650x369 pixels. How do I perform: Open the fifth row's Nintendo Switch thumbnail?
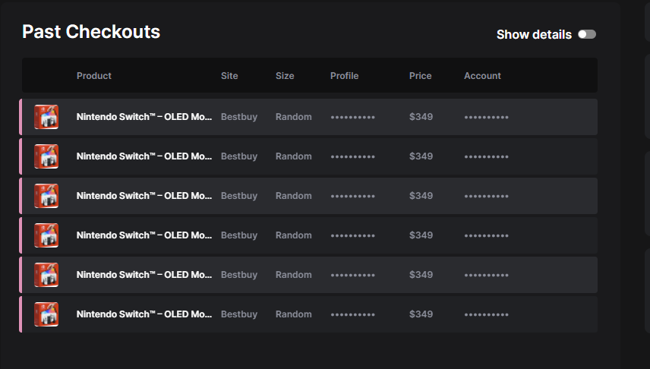pyautogui.click(x=46, y=274)
